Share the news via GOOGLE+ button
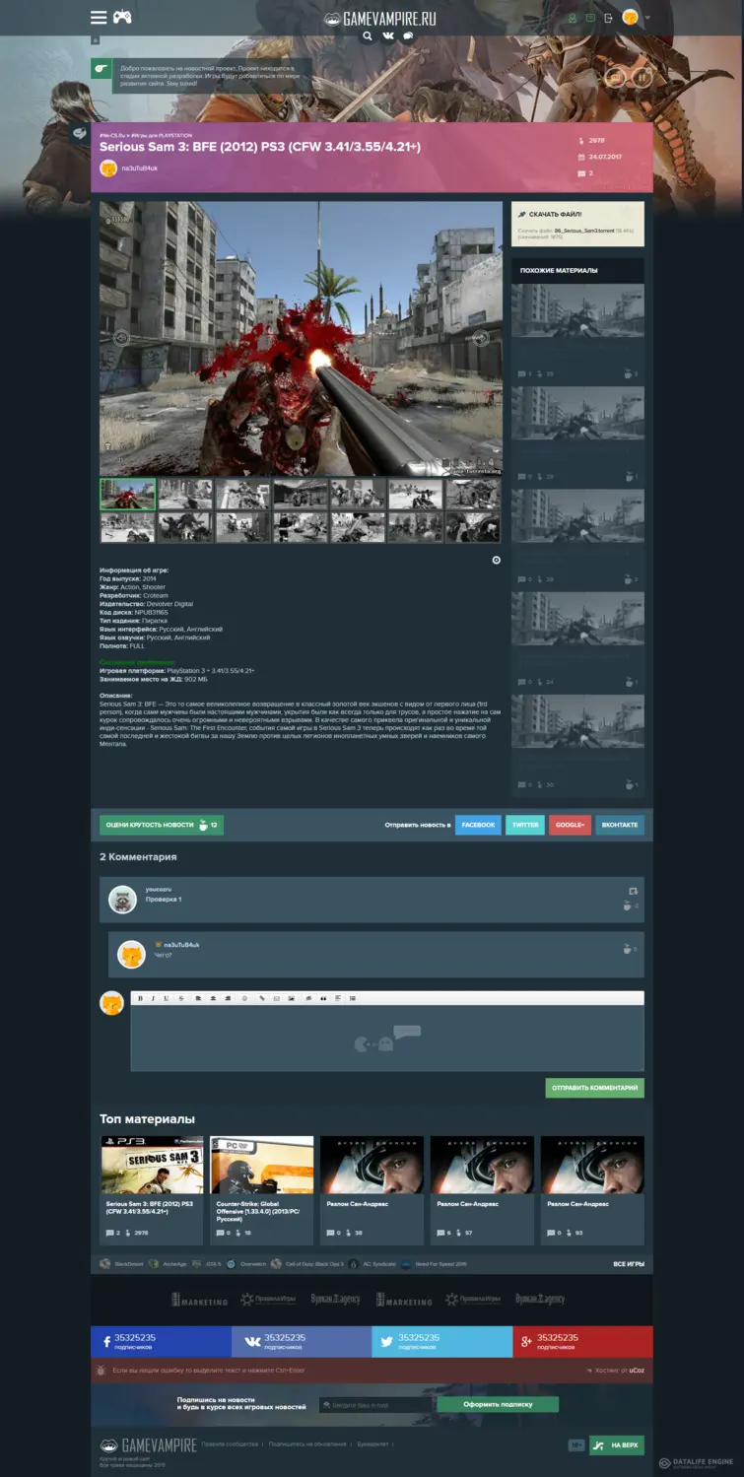This screenshot has width=744, height=1477. point(570,825)
